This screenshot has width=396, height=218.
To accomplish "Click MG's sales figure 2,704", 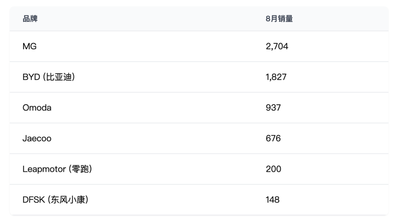I will pyautogui.click(x=277, y=46).
